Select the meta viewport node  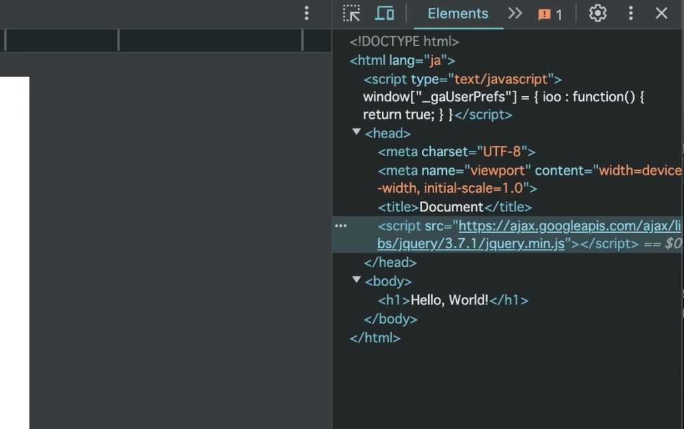coord(529,179)
